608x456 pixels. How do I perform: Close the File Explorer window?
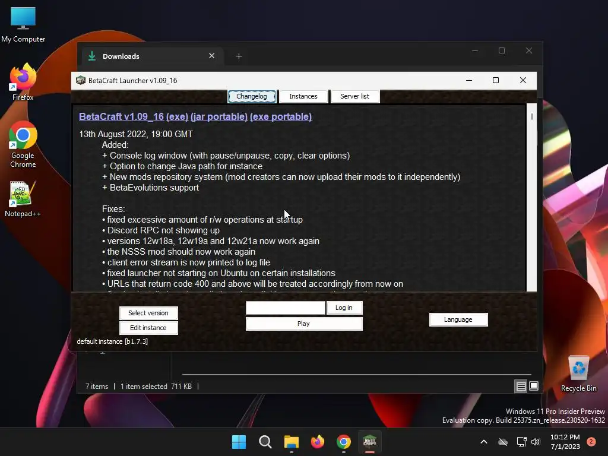point(529,51)
